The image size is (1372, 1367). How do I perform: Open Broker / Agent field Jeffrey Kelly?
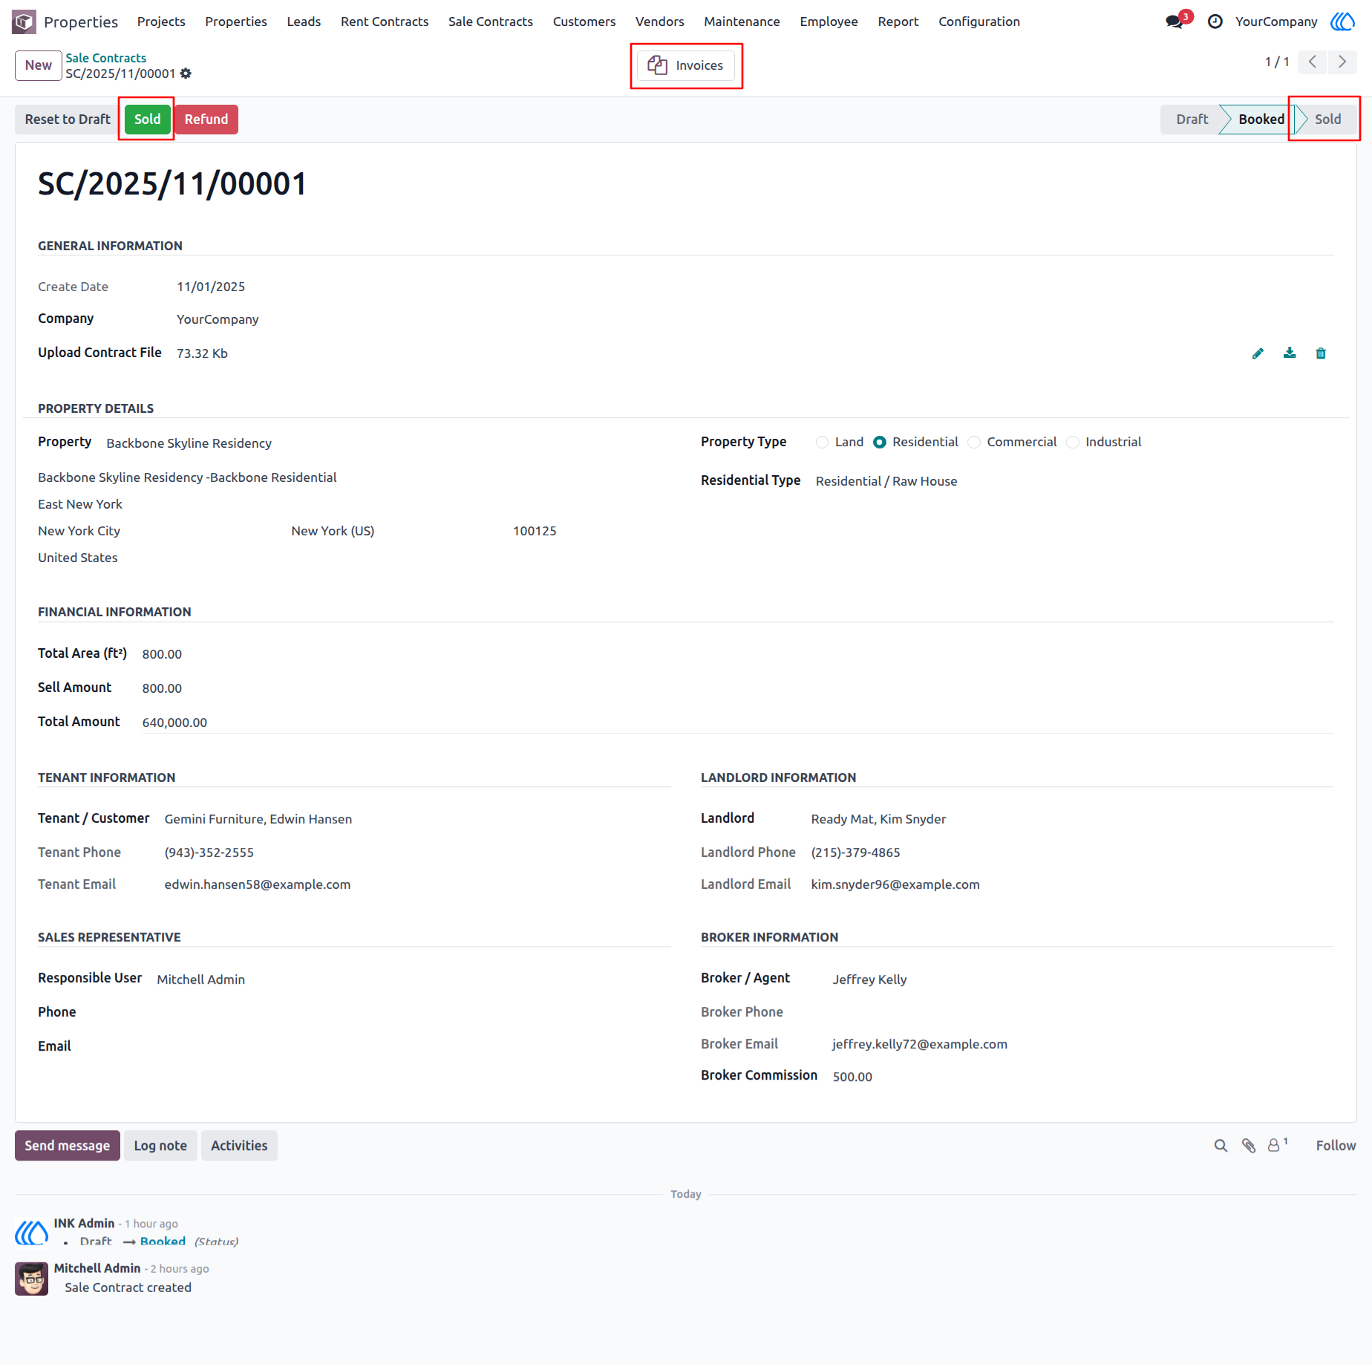tap(869, 979)
